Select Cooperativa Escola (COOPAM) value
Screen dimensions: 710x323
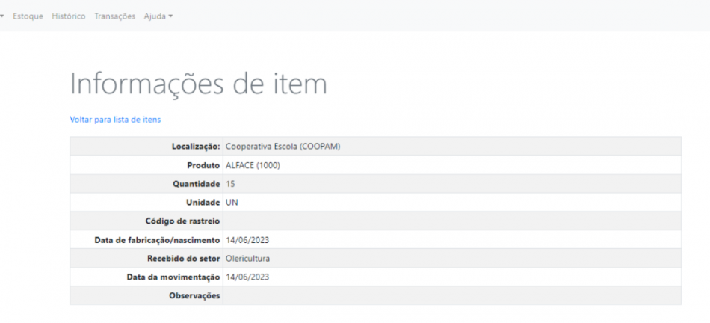pos(283,147)
